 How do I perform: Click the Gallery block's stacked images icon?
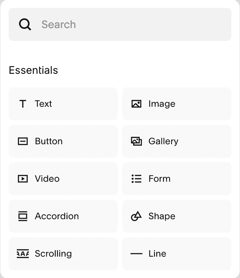coord(136,141)
